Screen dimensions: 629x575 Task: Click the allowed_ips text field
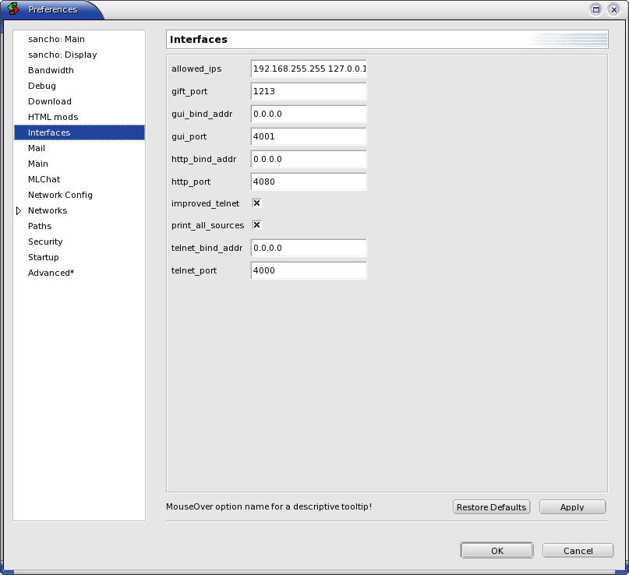point(309,69)
